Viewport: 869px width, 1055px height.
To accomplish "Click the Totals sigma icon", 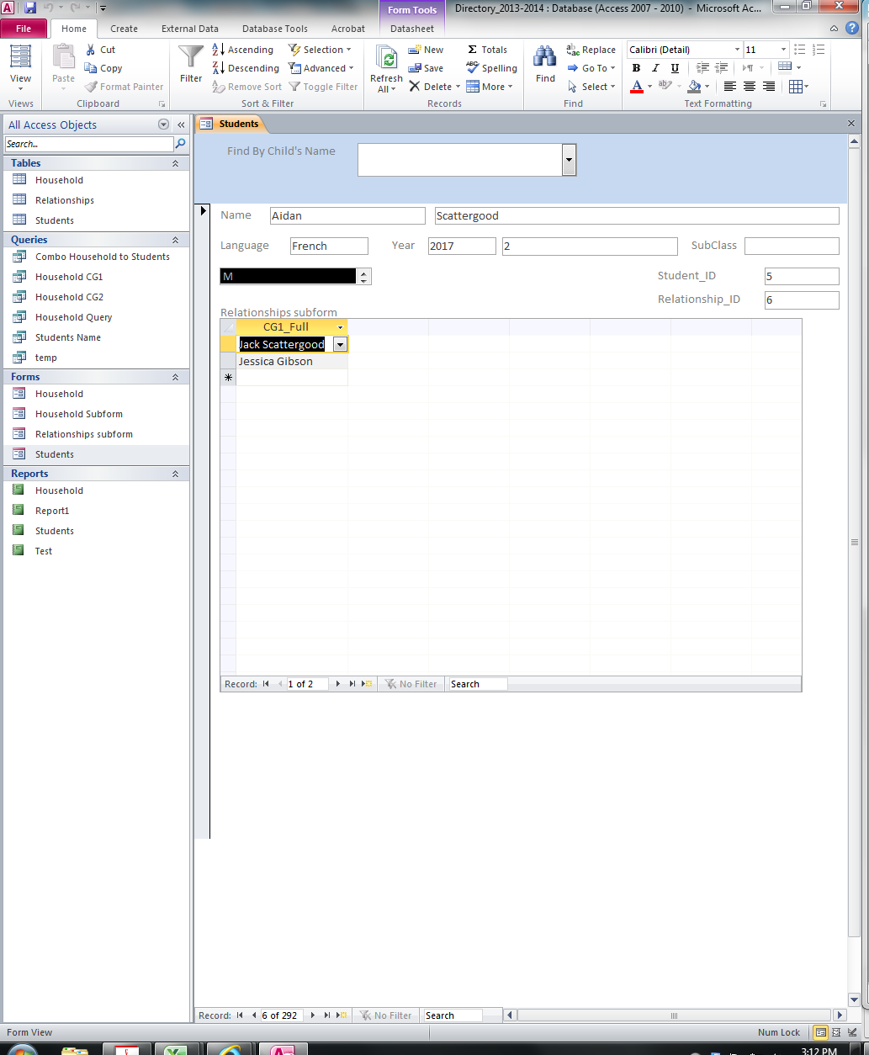I will (x=472, y=50).
